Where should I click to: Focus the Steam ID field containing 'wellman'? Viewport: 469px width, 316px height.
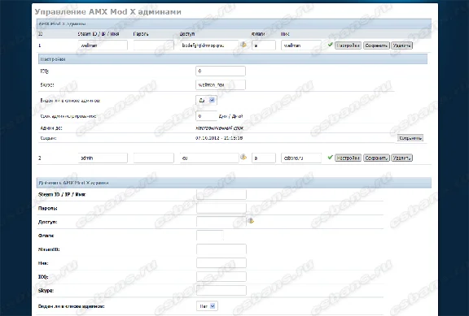pos(103,45)
